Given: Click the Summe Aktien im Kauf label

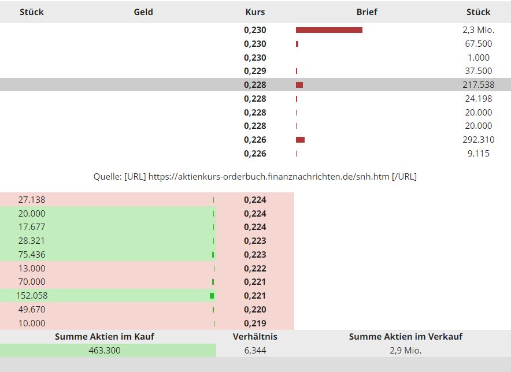Looking at the screenshot, I should pos(105,337).
